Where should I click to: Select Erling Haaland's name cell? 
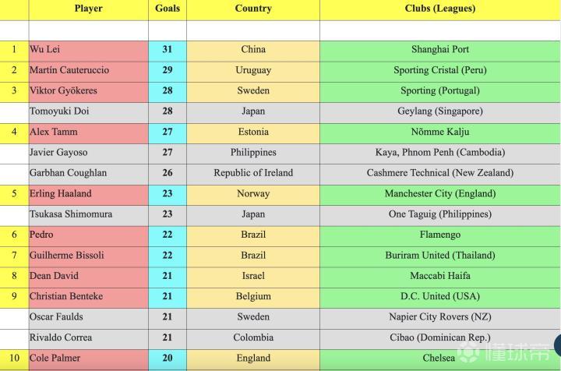88,193
